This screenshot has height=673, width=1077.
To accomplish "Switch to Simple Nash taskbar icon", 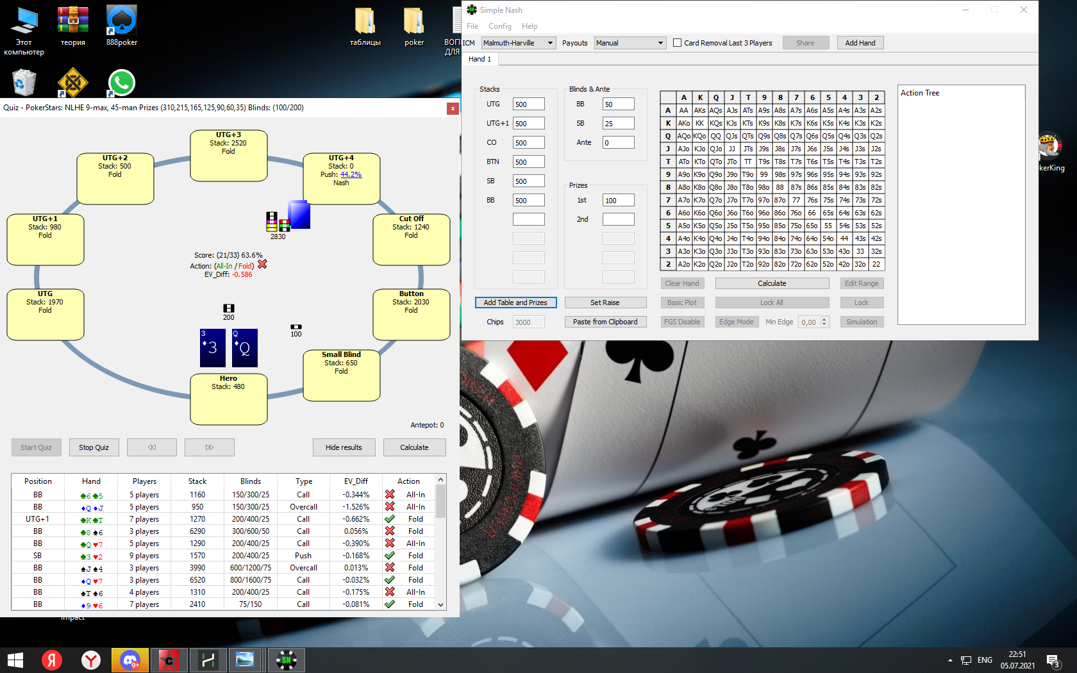I will [x=286, y=660].
